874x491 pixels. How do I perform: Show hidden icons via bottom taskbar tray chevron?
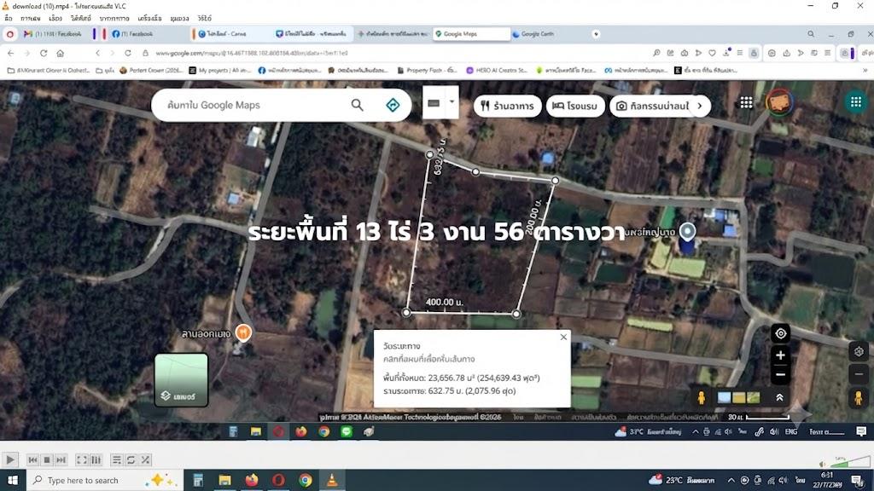pos(731,480)
